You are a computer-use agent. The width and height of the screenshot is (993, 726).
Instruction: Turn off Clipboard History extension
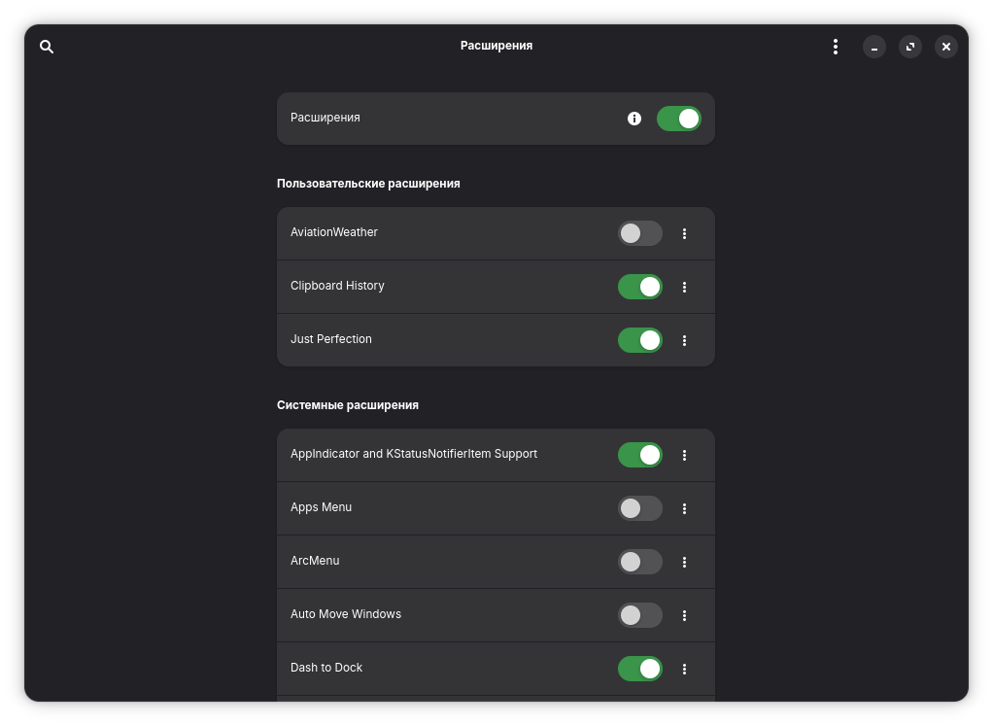point(639,287)
